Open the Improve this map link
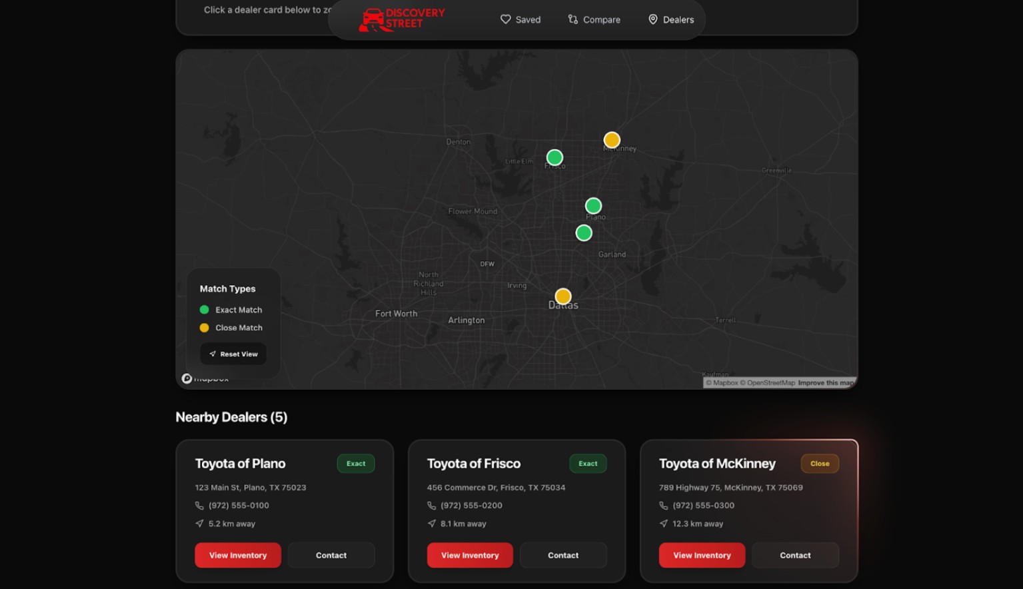This screenshot has height=589, width=1023. [826, 383]
